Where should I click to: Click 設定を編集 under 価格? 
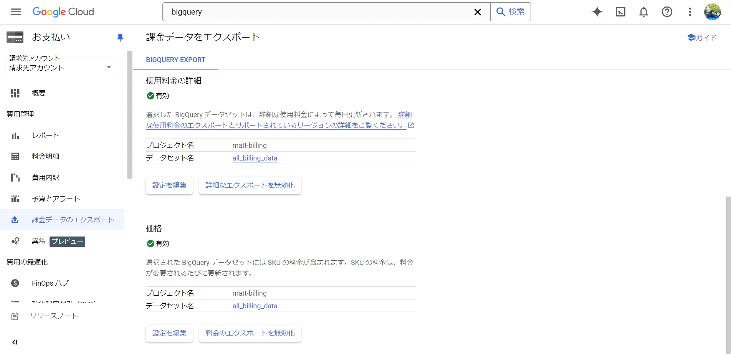click(x=169, y=333)
